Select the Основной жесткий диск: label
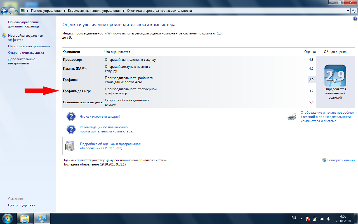This screenshot has width=358, height=224. (83, 102)
